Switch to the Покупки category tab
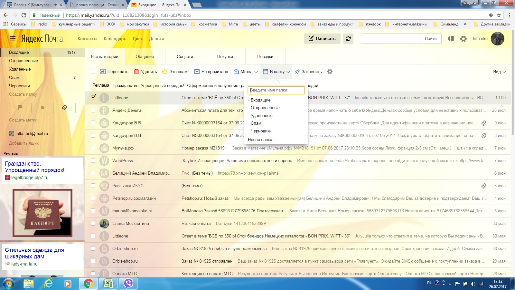 pyautogui.click(x=225, y=56)
